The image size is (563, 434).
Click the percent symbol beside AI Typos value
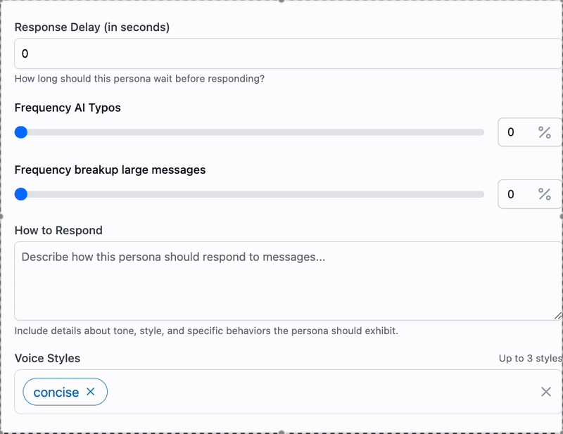click(x=544, y=132)
